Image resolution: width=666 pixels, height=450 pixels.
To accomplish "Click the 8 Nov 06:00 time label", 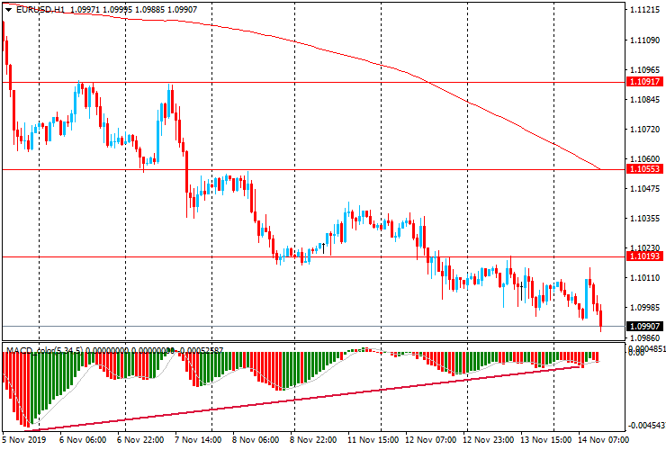I will (x=256, y=439).
